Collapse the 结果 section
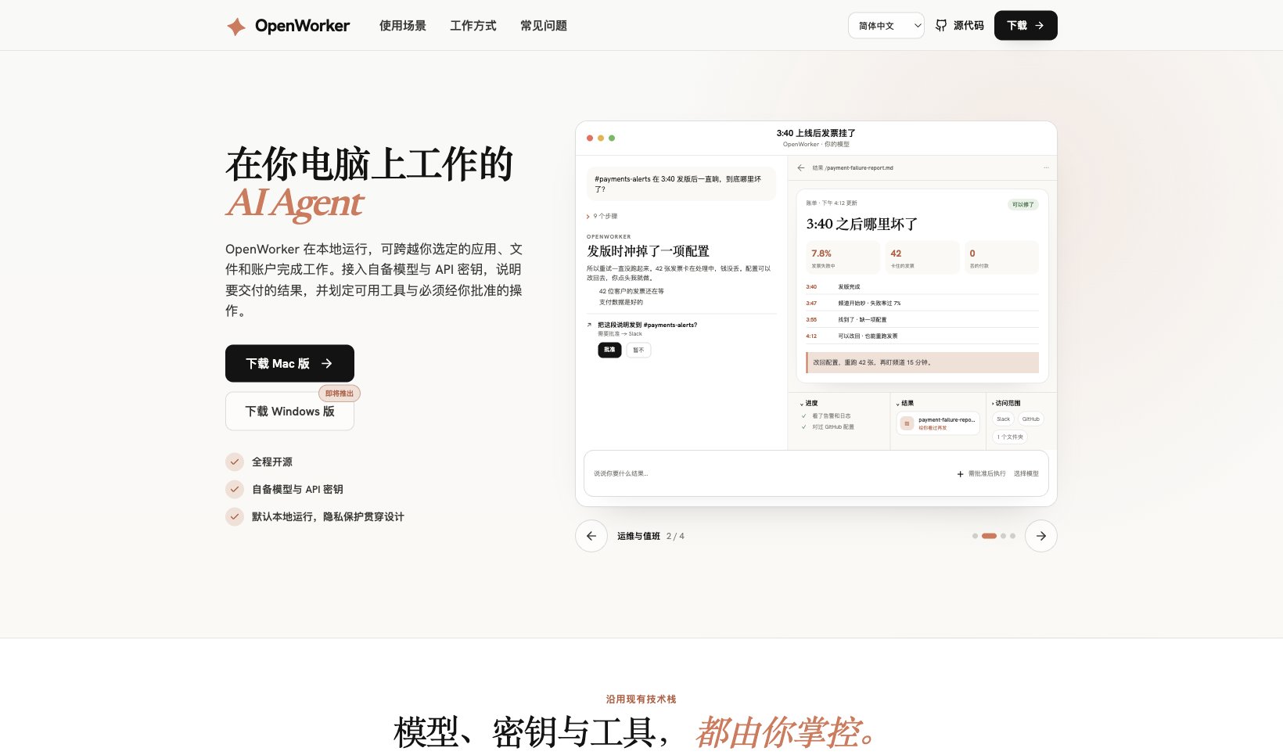 (x=905, y=404)
